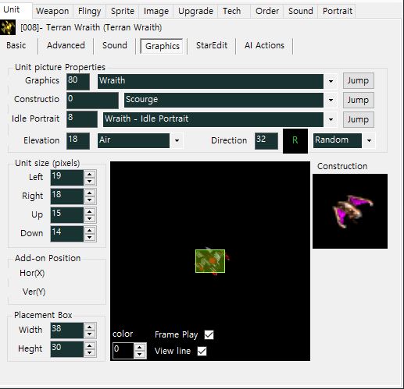The height and width of the screenshot is (389, 404).
Task: Open the Basic sub-tab
Action: [16, 45]
